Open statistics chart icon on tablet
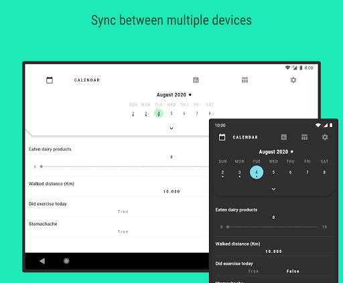343x283 pixels. 196,80
